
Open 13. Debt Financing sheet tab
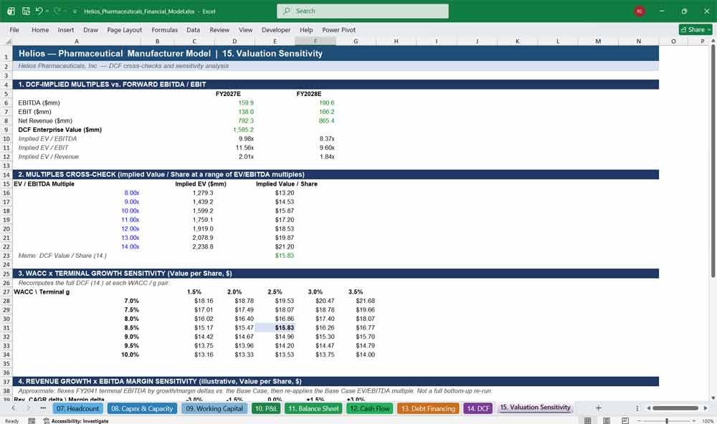[429, 408]
